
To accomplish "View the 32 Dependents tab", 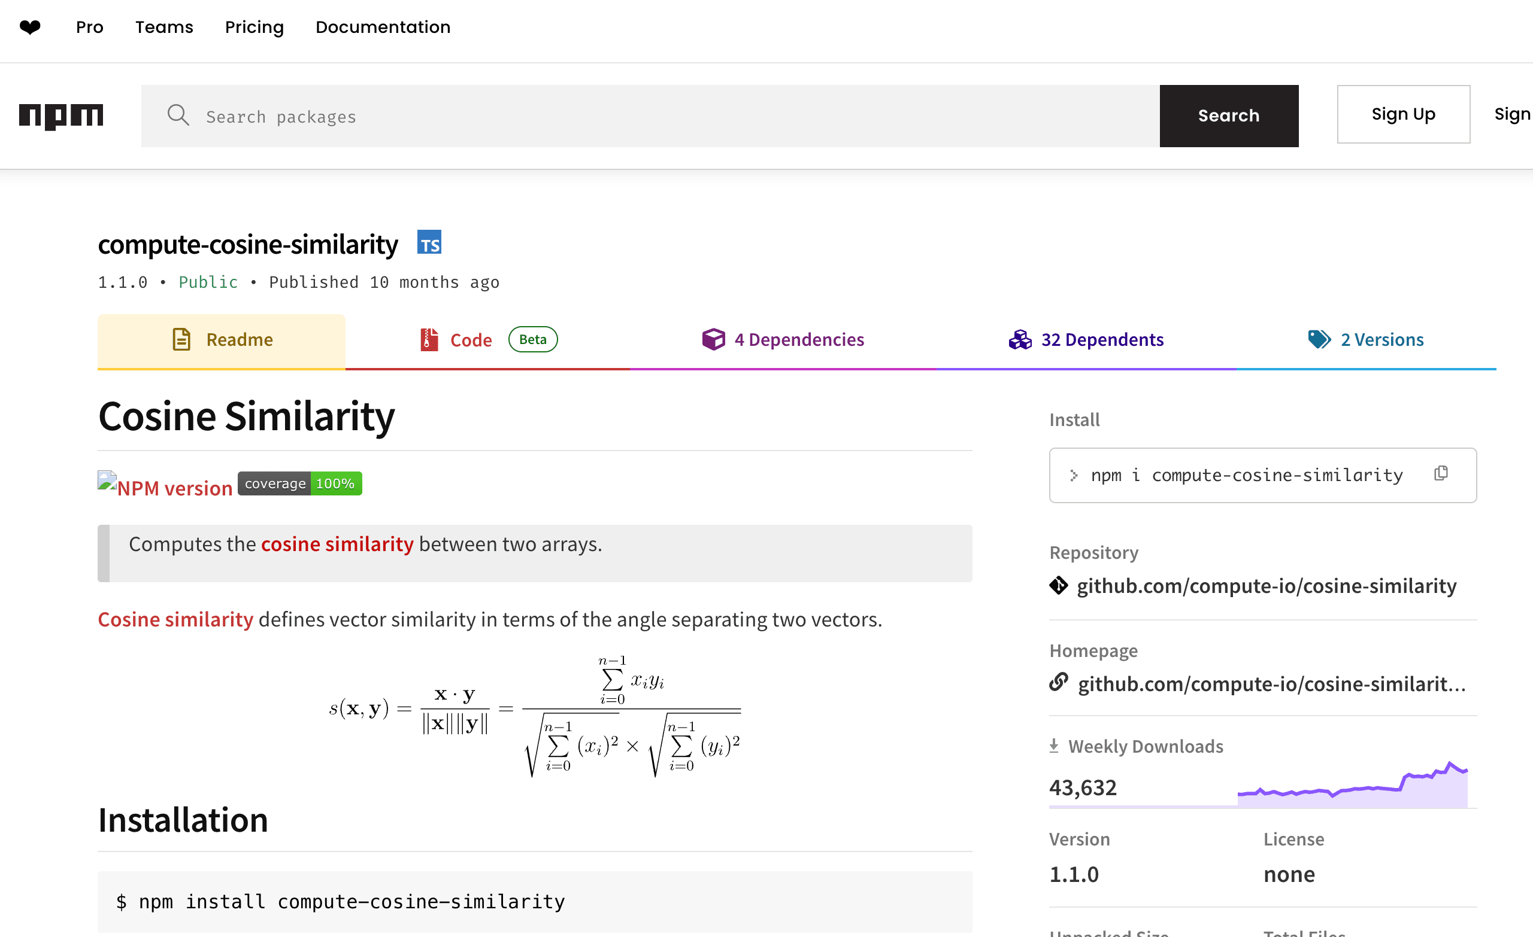I will [x=1086, y=340].
